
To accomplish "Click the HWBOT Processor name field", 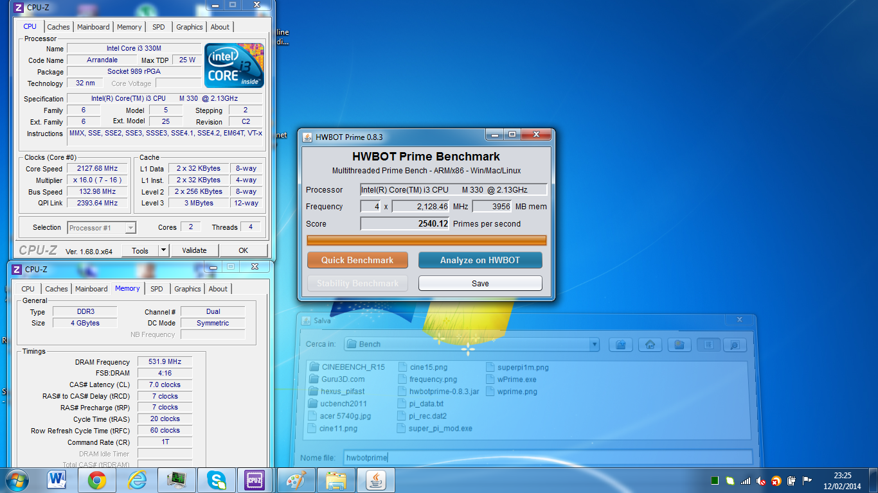I will pos(454,189).
